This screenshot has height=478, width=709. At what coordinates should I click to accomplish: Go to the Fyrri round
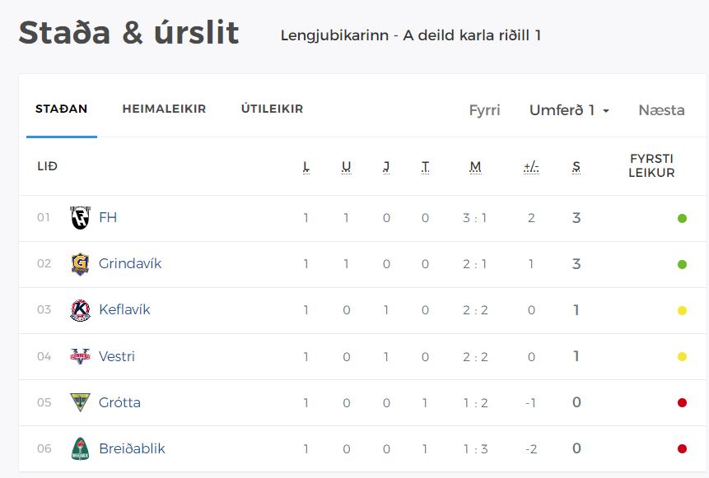click(x=484, y=109)
